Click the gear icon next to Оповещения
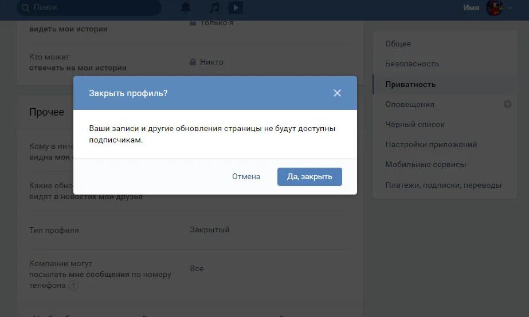This screenshot has height=317, width=529. point(507,104)
